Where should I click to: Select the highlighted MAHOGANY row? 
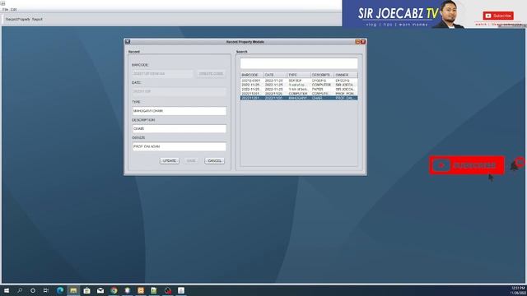(299, 98)
